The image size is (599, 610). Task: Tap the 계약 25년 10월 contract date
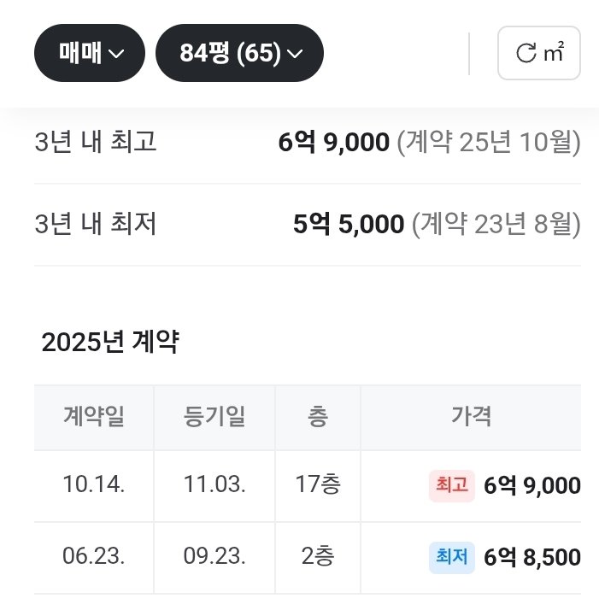coord(489,142)
